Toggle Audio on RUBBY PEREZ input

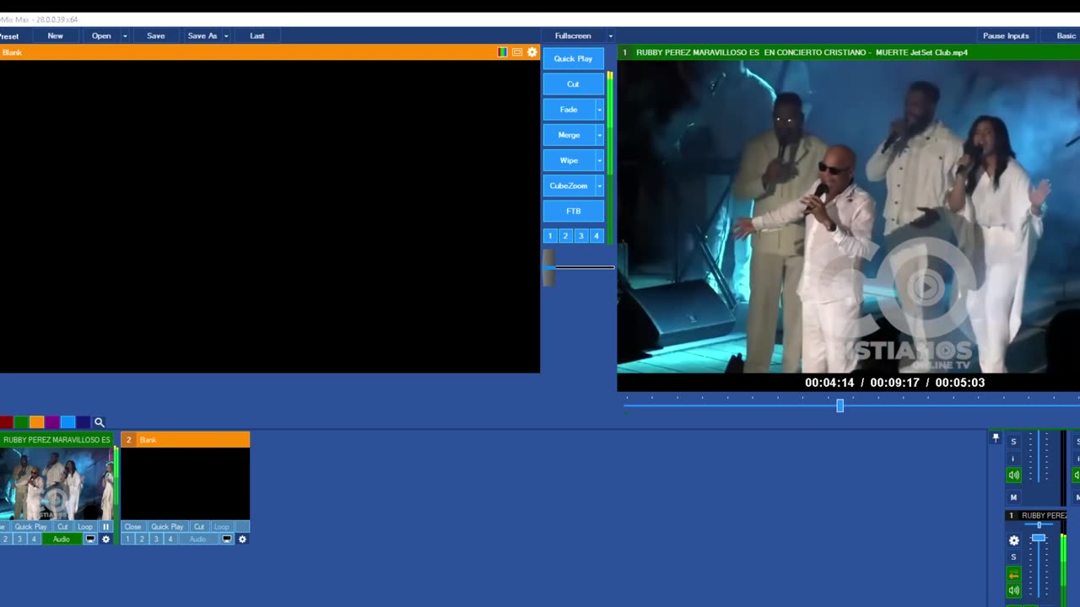tap(62, 540)
